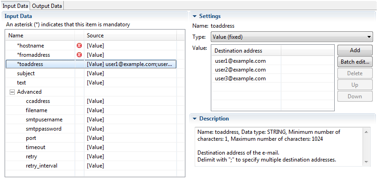Click the error icon beside fromaddress
Image resolution: width=380 pixels, height=180 pixels.
(x=79, y=55)
